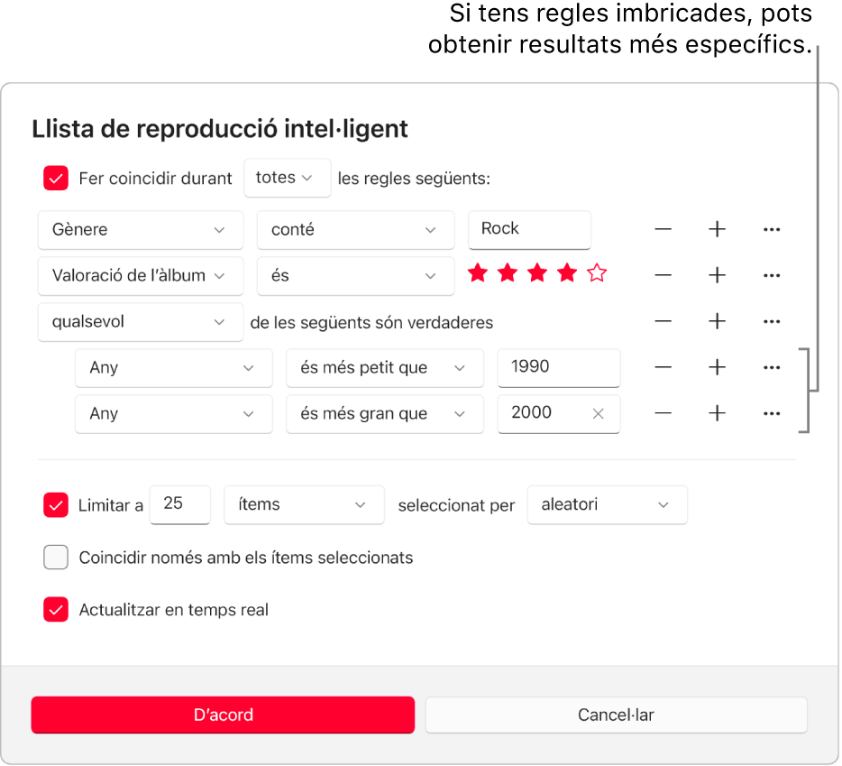This screenshot has height=766, width=842.
Task: Open more options for the star rating rule
Action: pos(772,275)
